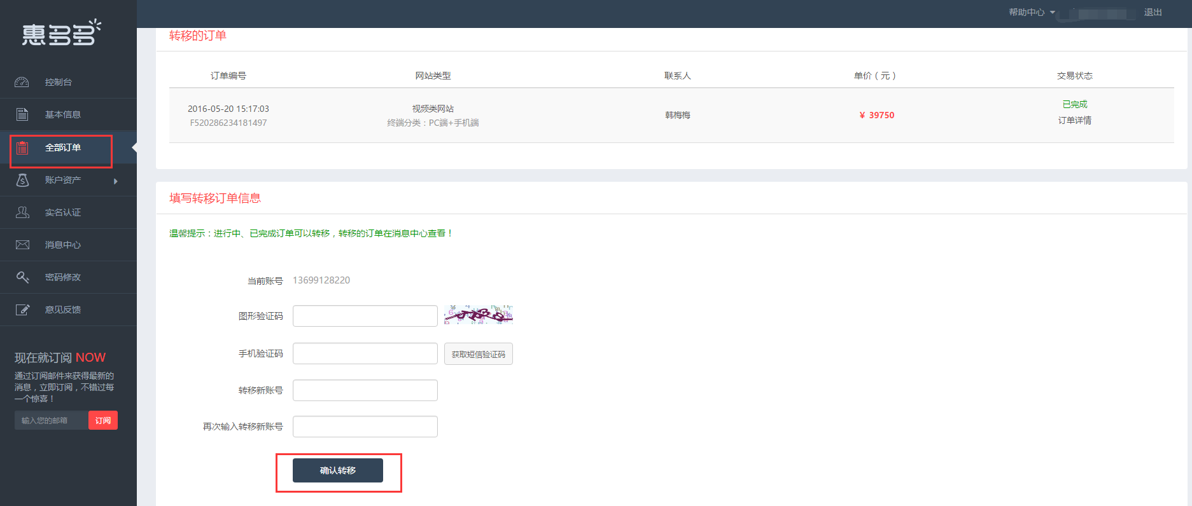The height and width of the screenshot is (506, 1192).
Task: Open the 消息中心 menu item
Action: point(63,245)
